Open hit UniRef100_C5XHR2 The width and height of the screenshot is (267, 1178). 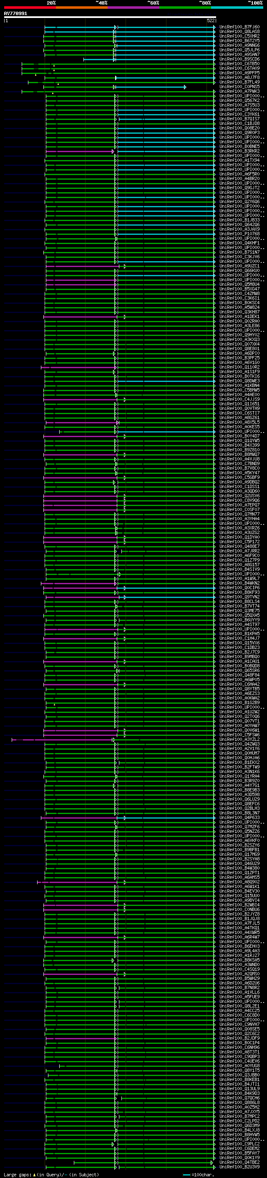[x=239, y=36]
